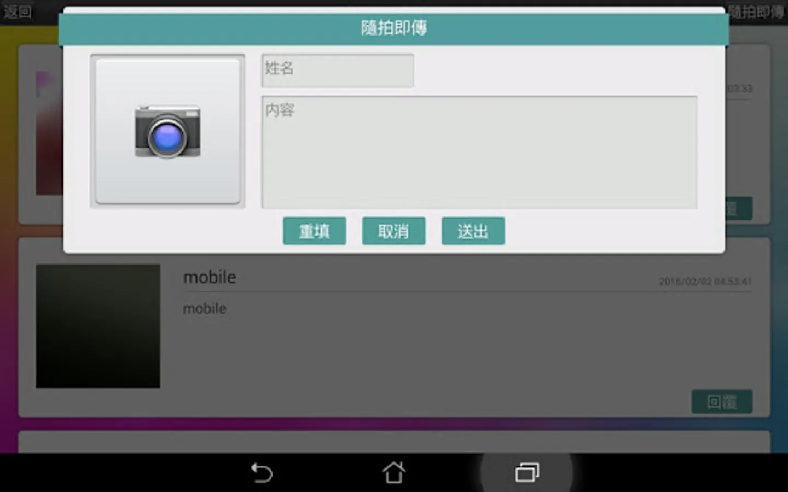
Task: Select the 'mobile' post title
Action: [x=210, y=277]
